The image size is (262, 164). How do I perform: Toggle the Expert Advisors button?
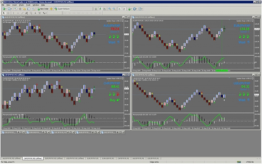click(62, 9)
